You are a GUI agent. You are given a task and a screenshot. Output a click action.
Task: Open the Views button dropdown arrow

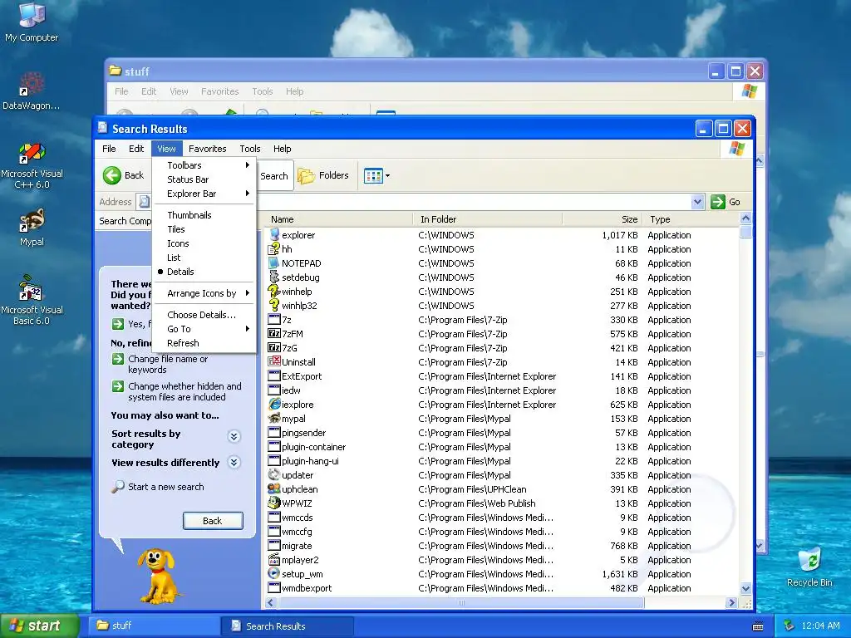point(387,175)
